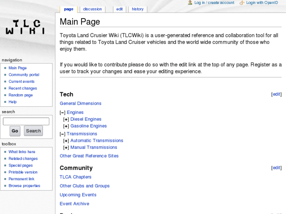The image size is (286, 214).
Task: Click Log in / create account
Action: click(x=214, y=3)
